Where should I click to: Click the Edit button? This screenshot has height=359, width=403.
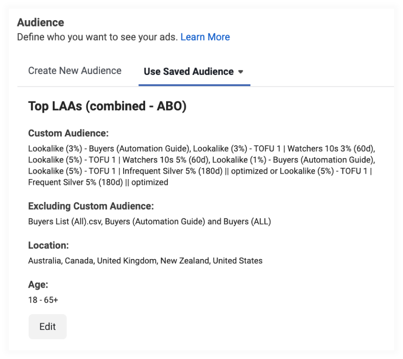pyautogui.click(x=47, y=327)
